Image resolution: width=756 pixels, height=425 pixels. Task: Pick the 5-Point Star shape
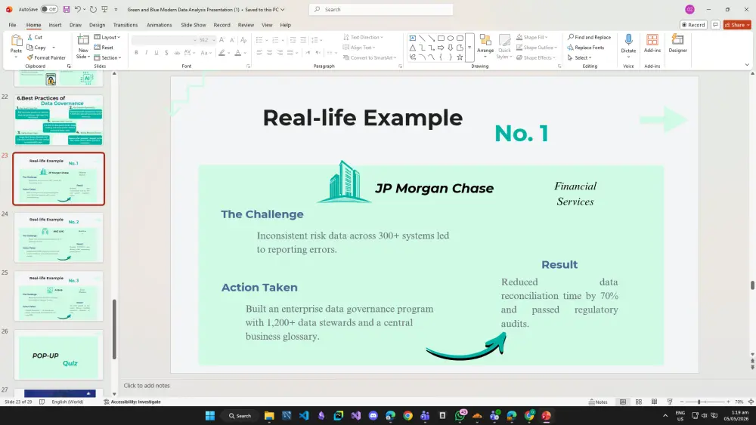coord(460,57)
